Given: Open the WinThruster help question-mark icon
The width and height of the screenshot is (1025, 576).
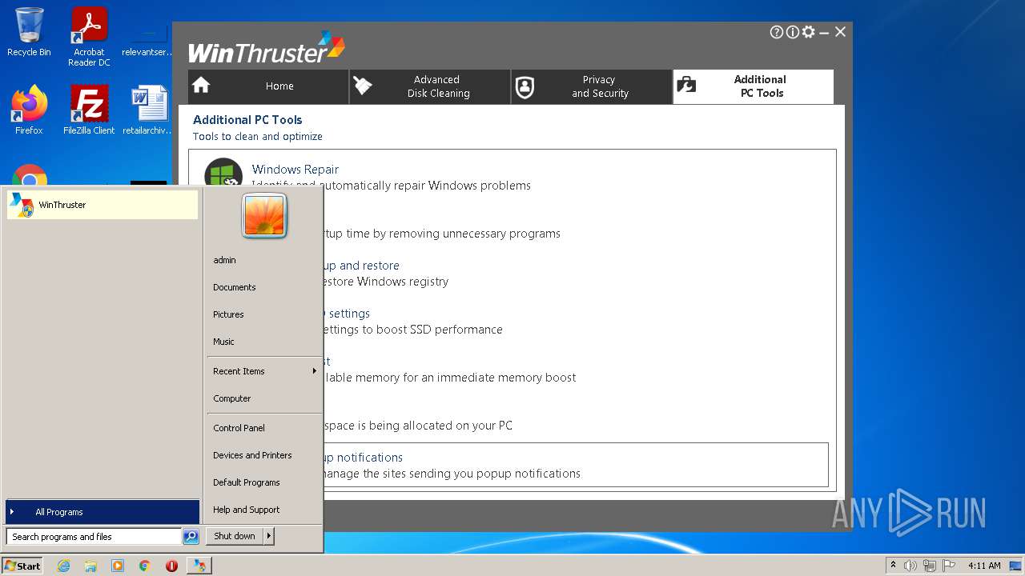Looking at the screenshot, I should tap(776, 32).
